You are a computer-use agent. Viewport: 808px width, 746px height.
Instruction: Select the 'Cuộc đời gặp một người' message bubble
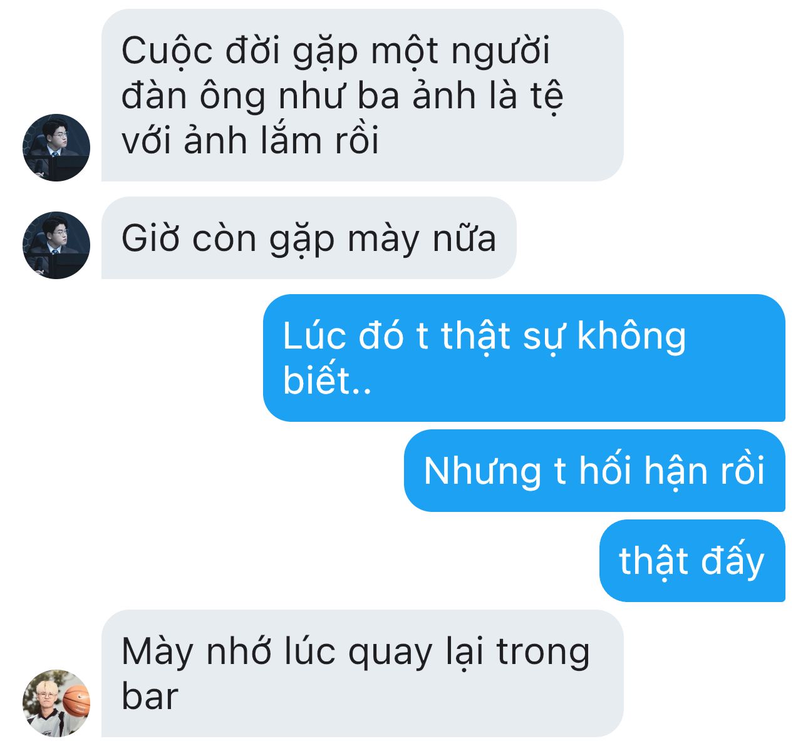tap(362, 95)
